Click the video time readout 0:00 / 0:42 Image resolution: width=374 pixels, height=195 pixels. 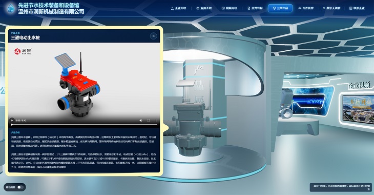(21, 121)
